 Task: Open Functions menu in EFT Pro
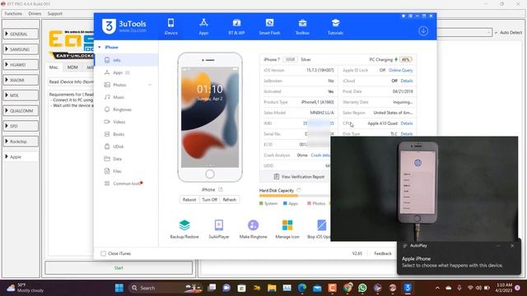13,14
